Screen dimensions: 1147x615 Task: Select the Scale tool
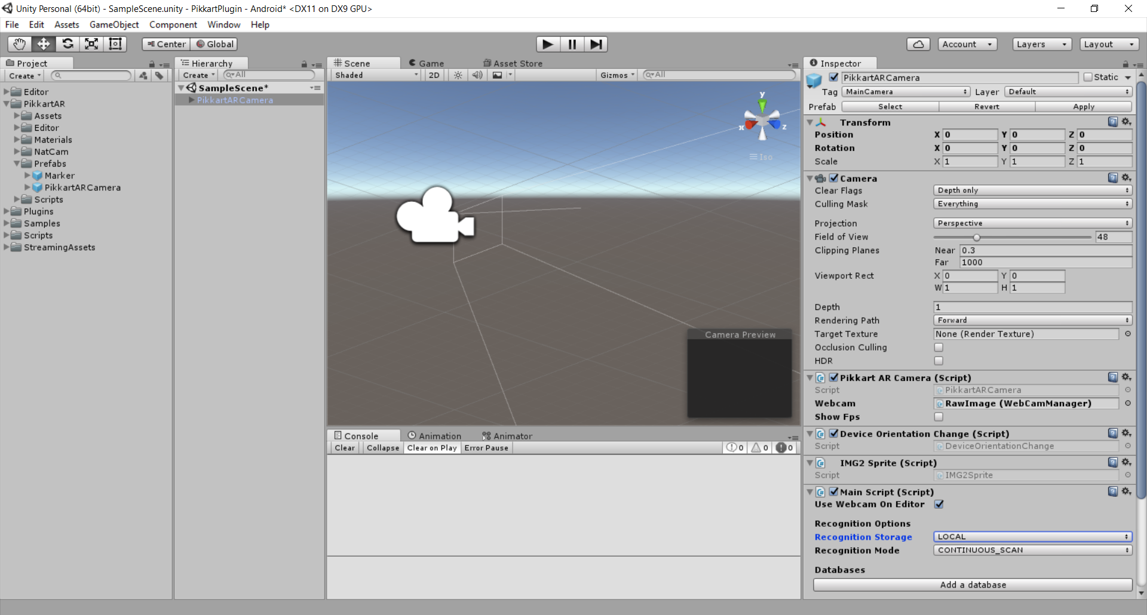(x=91, y=44)
